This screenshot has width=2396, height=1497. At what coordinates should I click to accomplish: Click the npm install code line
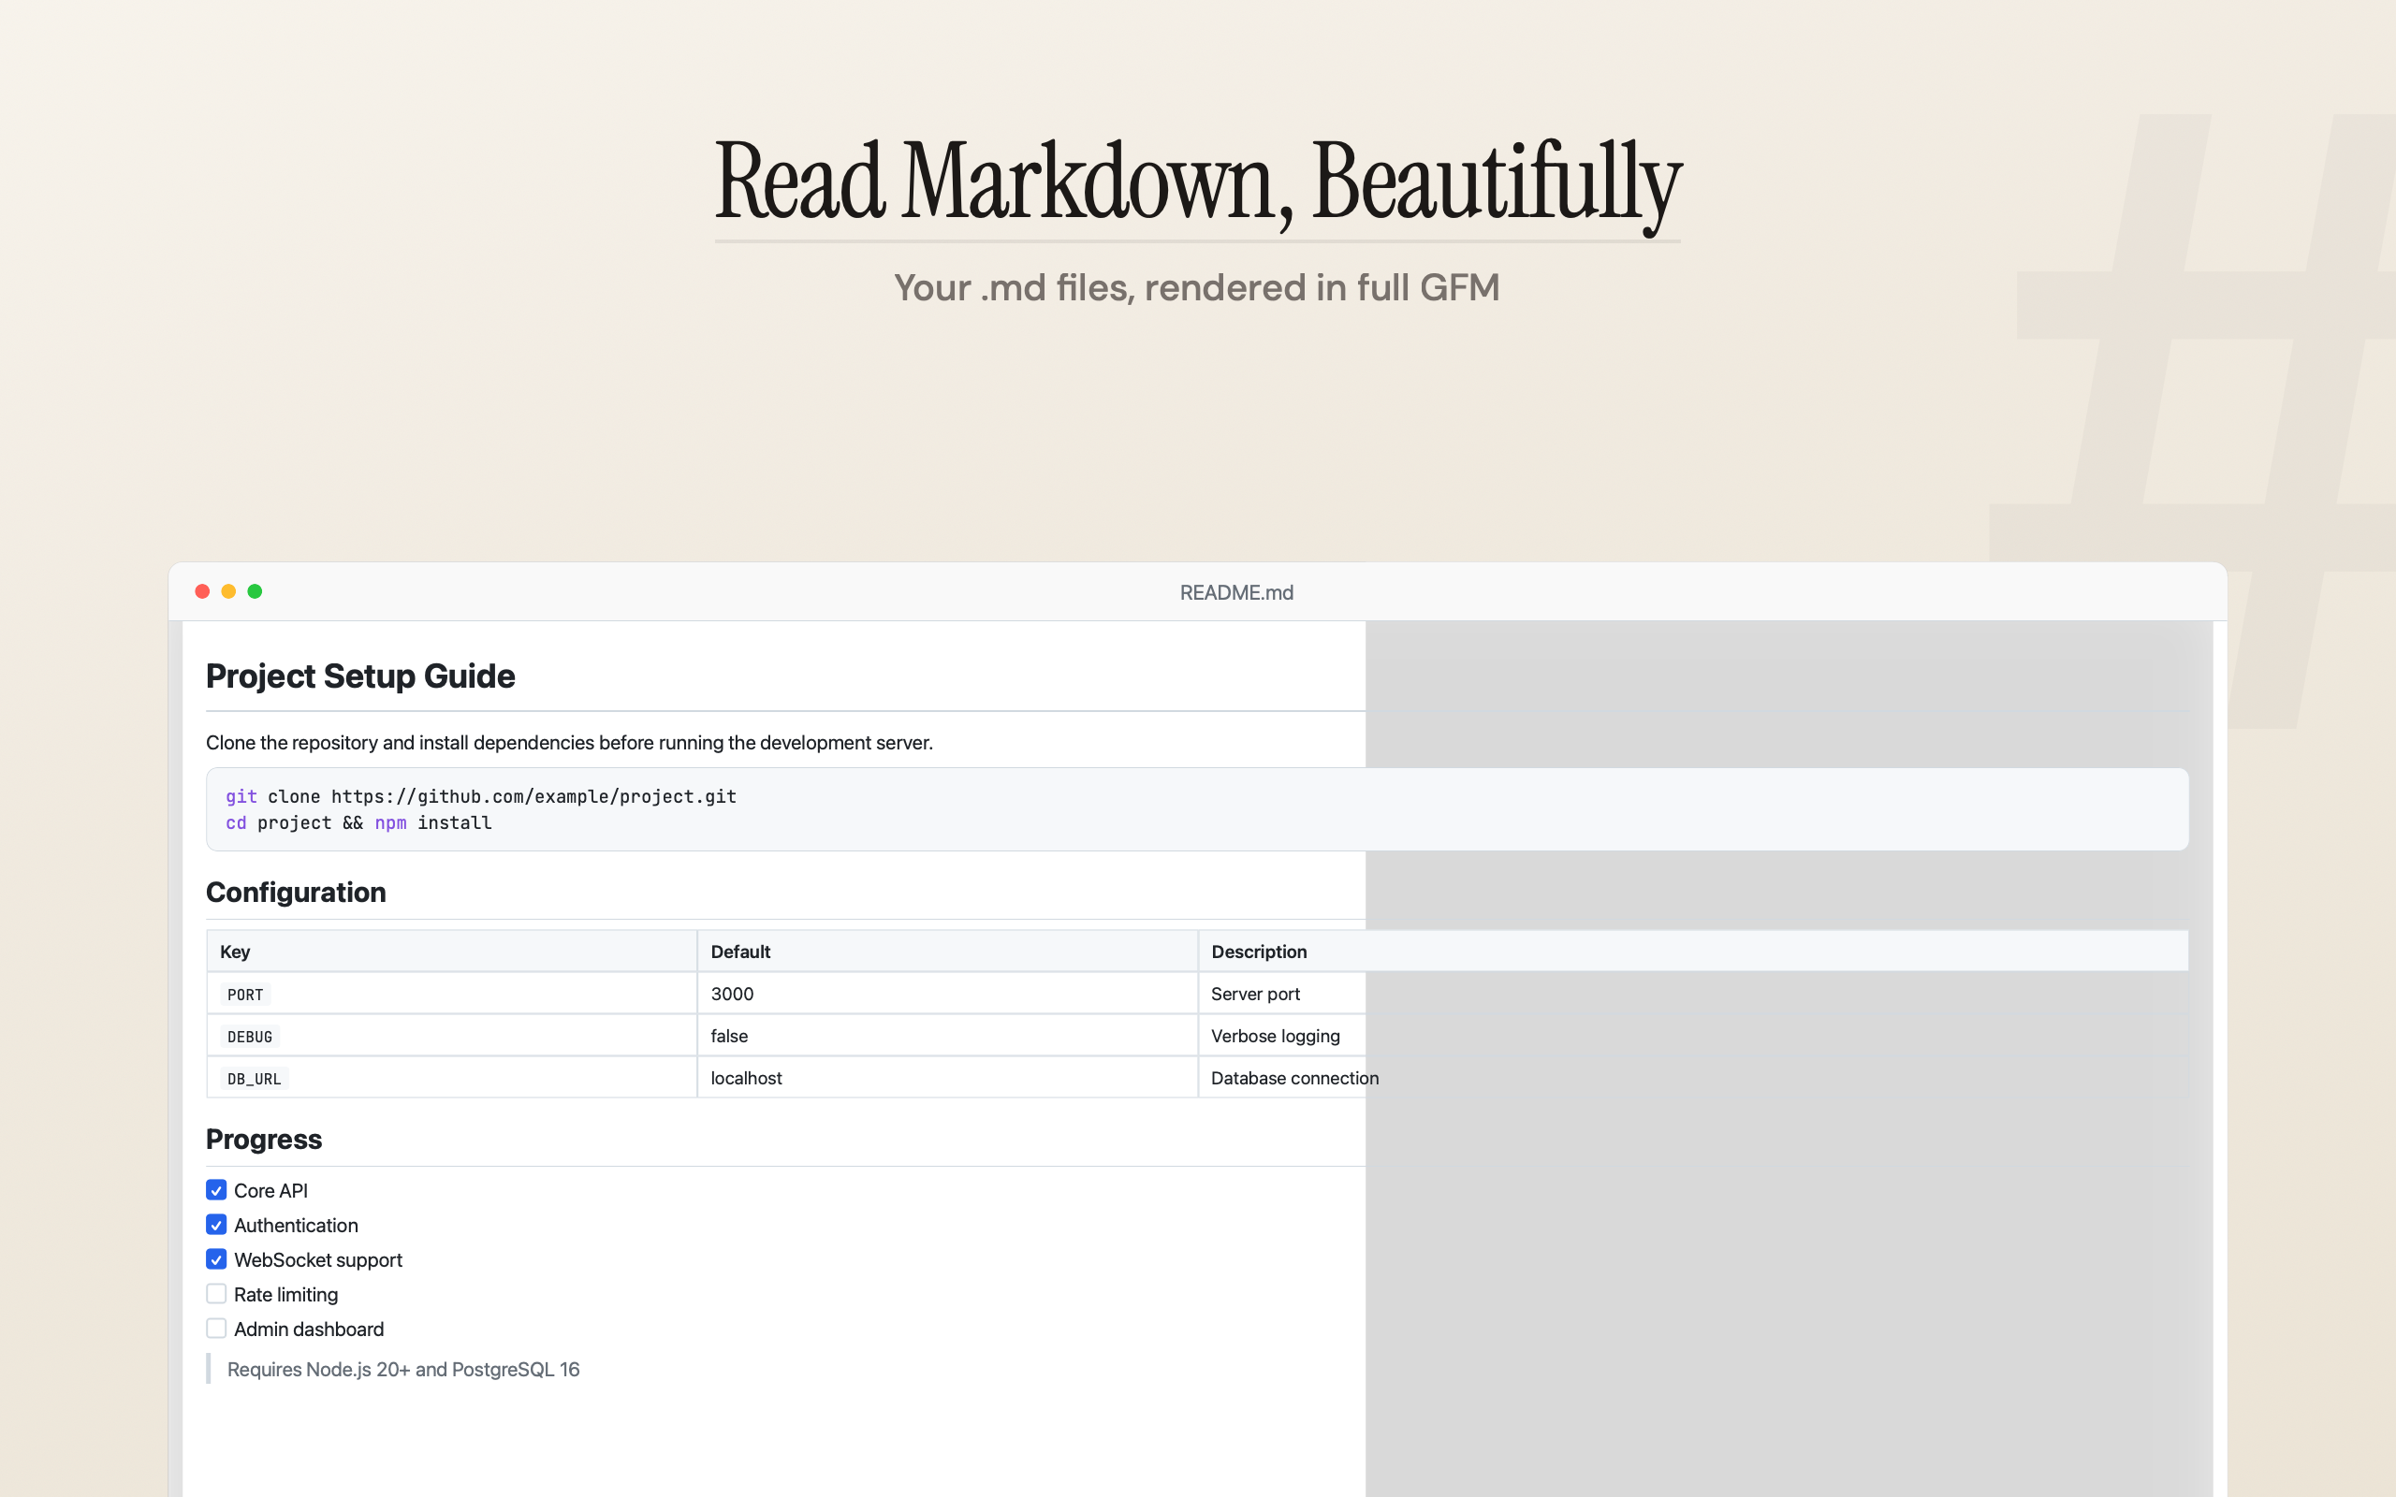(358, 822)
